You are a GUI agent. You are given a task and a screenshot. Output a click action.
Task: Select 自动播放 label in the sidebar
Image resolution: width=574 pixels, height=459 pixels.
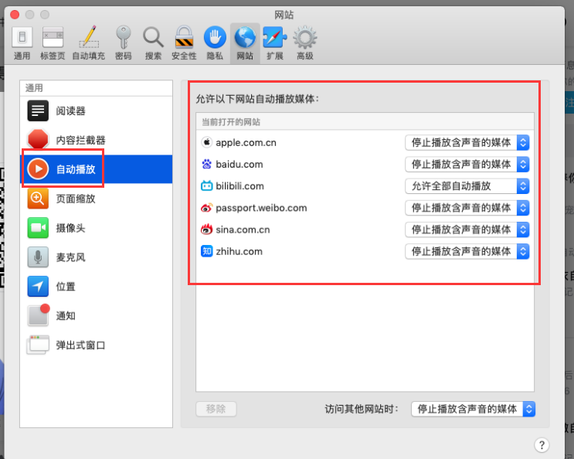76,169
